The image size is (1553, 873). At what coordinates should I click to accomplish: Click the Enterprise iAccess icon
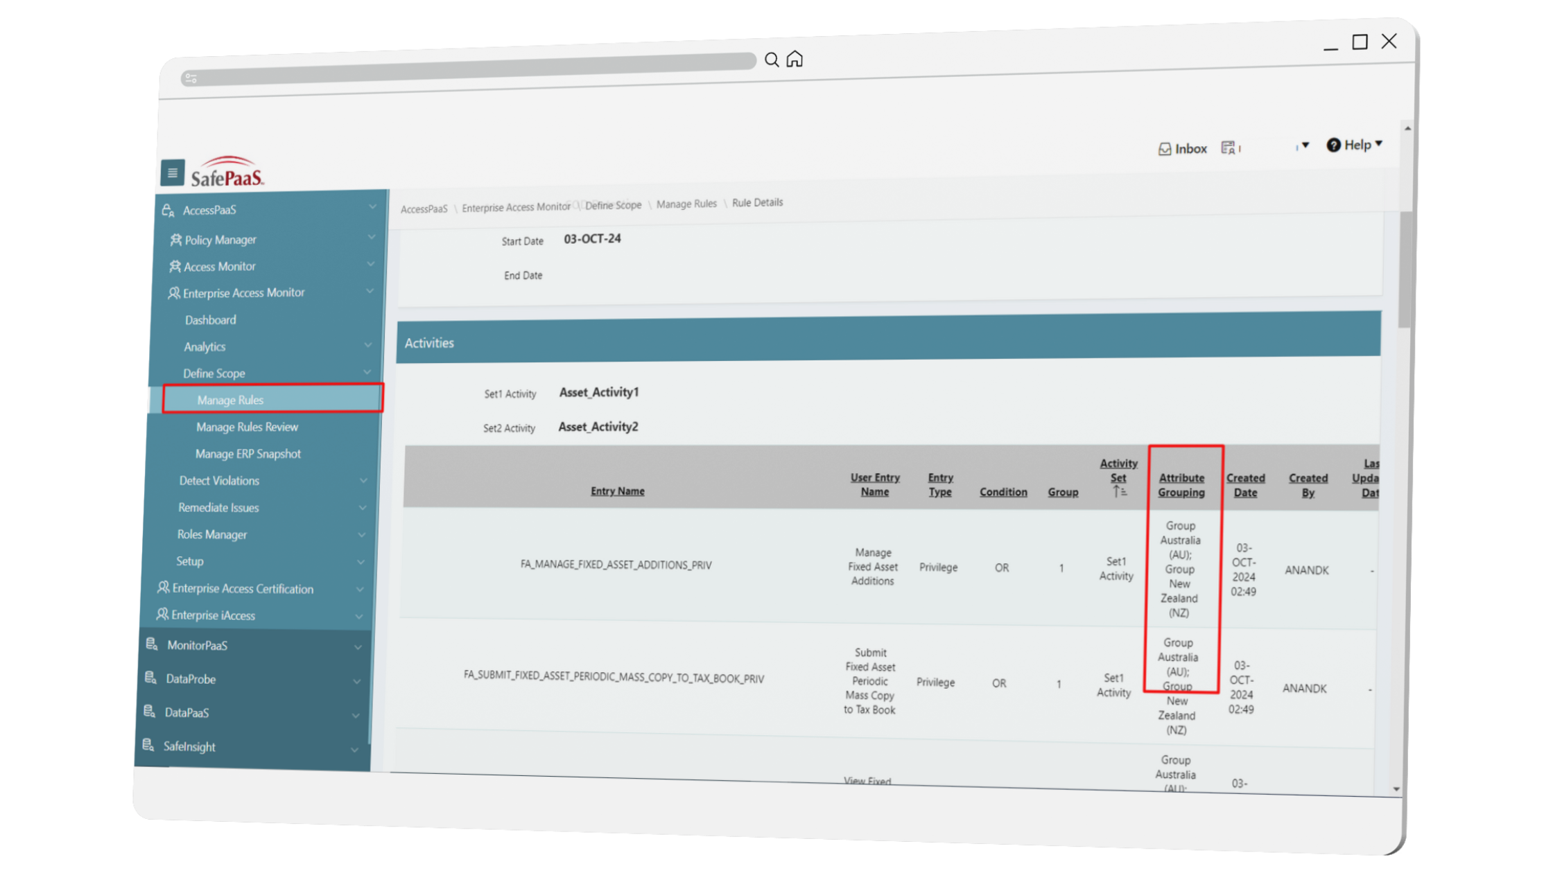tap(162, 614)
